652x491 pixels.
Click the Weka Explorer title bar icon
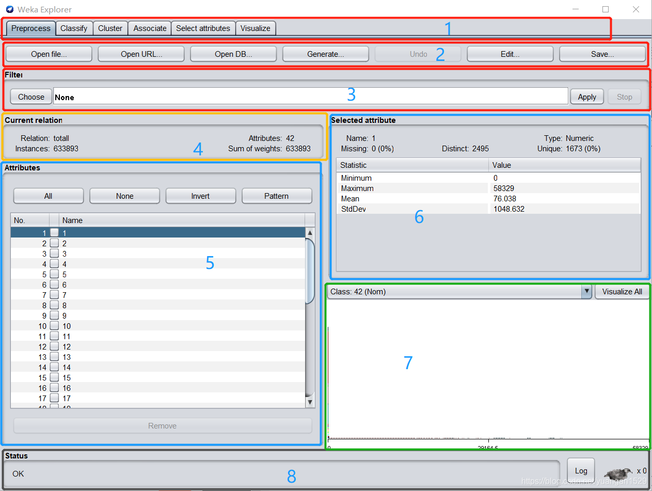tap(10, 9)
